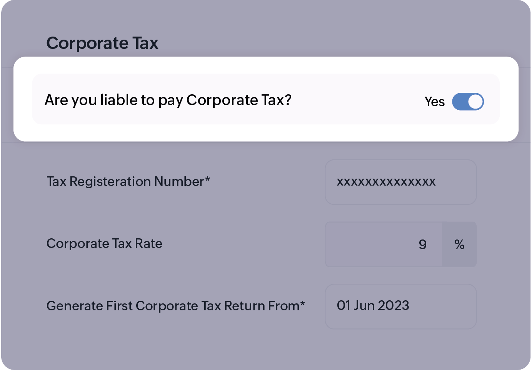Click the % suffix on the rate field
The image size is (532, 370).
point(459,244)
